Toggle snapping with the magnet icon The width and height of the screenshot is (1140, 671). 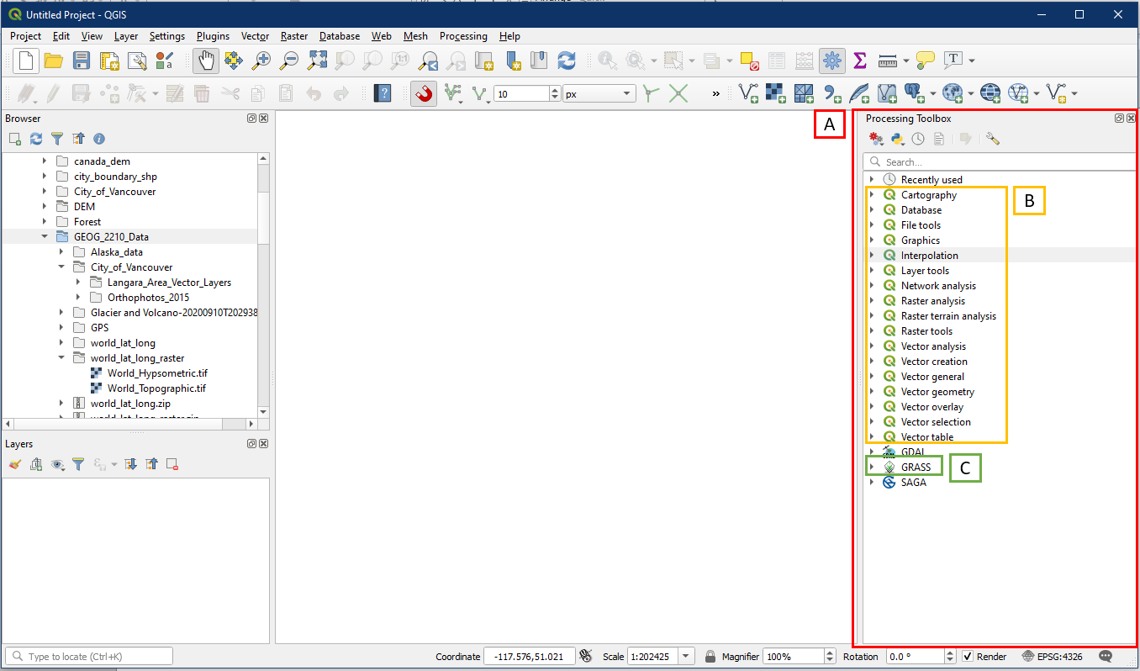pyautogui.click(x=425, y=93)
